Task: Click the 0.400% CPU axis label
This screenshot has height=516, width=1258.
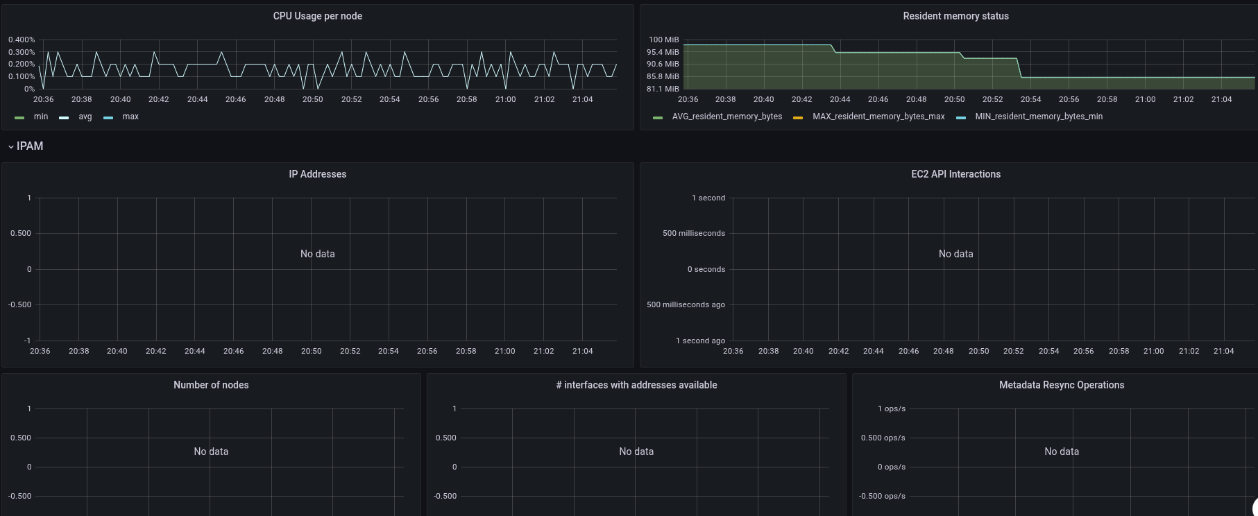Action: 22,40
